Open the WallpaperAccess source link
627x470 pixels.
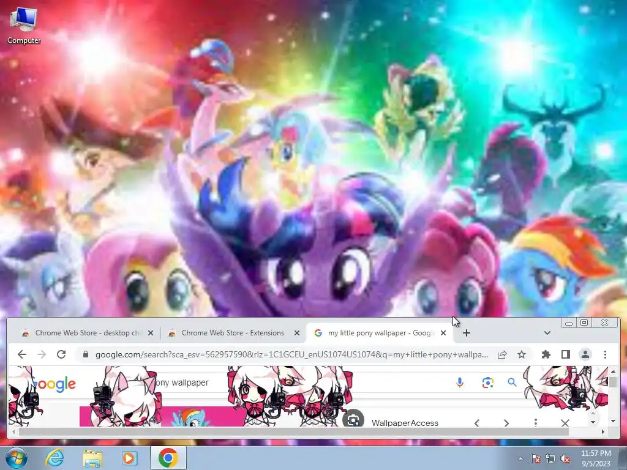(405, 423)
